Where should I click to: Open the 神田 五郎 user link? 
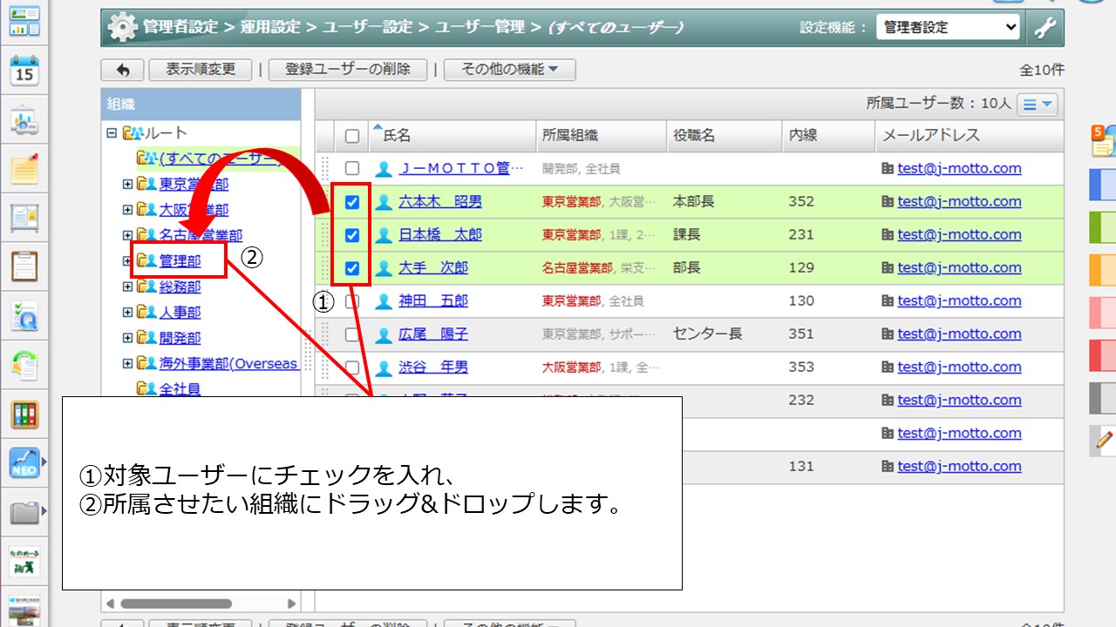[433, 301]
